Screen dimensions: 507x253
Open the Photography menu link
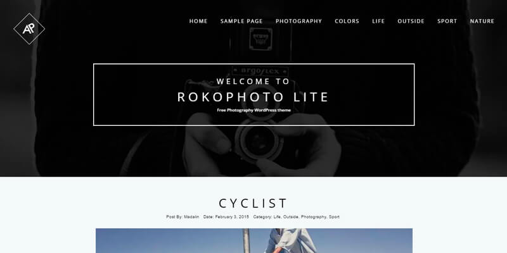pos(298,22)
